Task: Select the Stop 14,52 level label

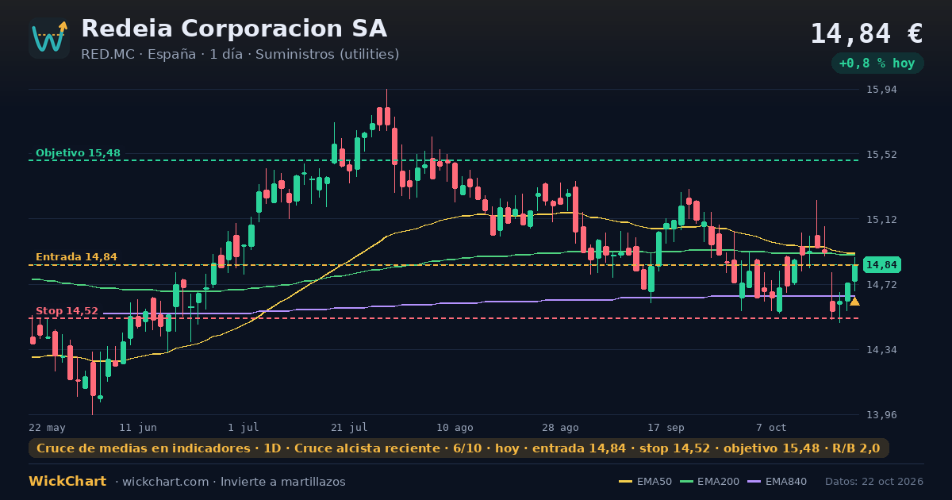Action: click(x=67, y=311)
